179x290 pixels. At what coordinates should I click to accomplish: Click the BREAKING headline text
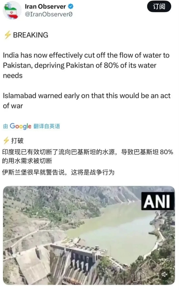pyautogui.click(x=31, y=35)
